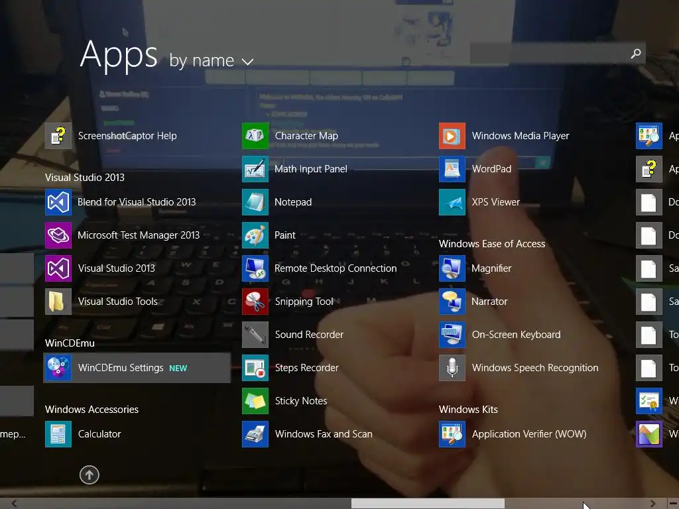
Task: Click the search magnifier icon
Action: (636, 53)
